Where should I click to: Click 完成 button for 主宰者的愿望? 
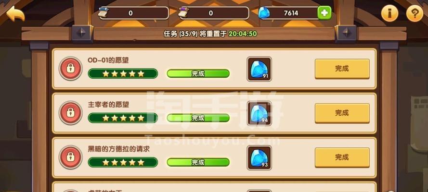click(342, 113)
